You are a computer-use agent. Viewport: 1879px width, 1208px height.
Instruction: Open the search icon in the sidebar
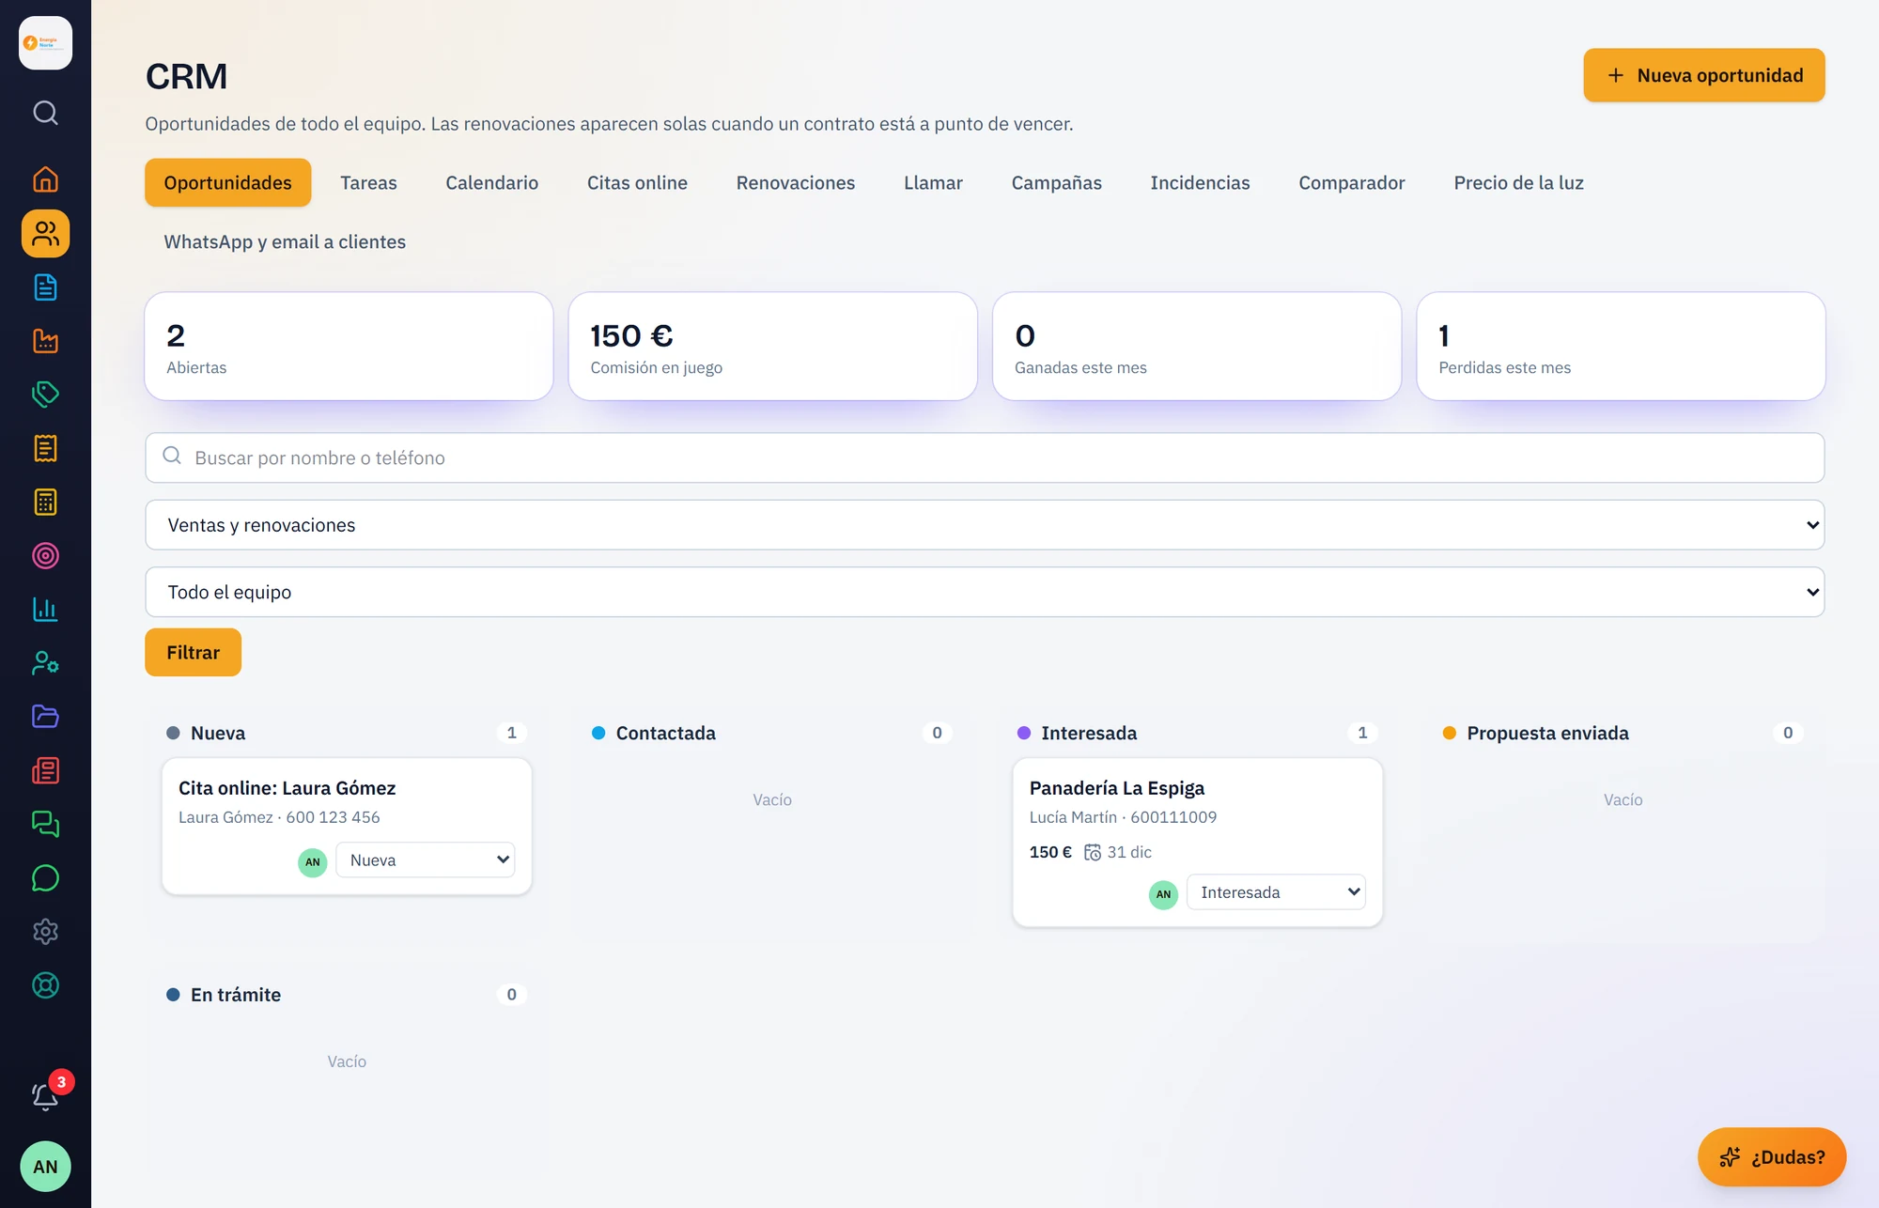45,113
